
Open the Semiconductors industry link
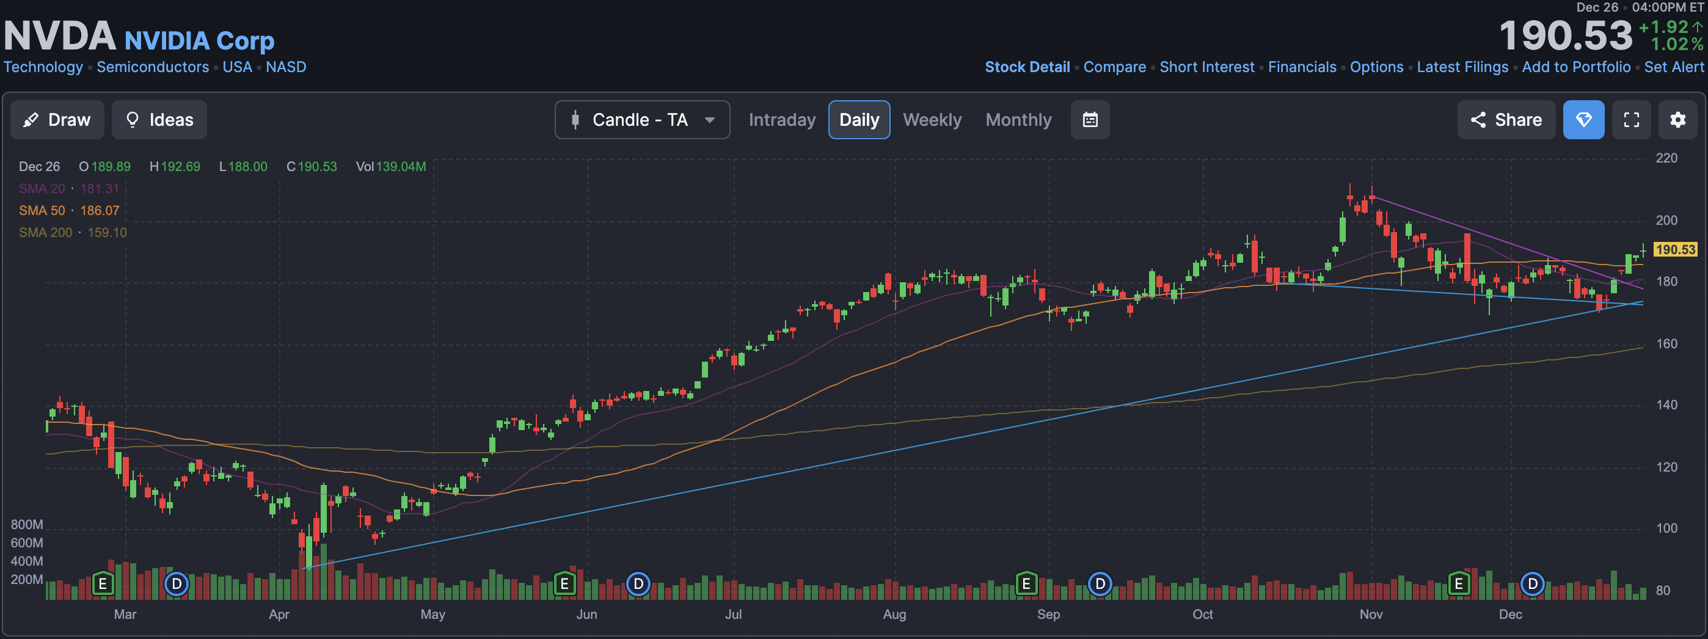[153, 67]
